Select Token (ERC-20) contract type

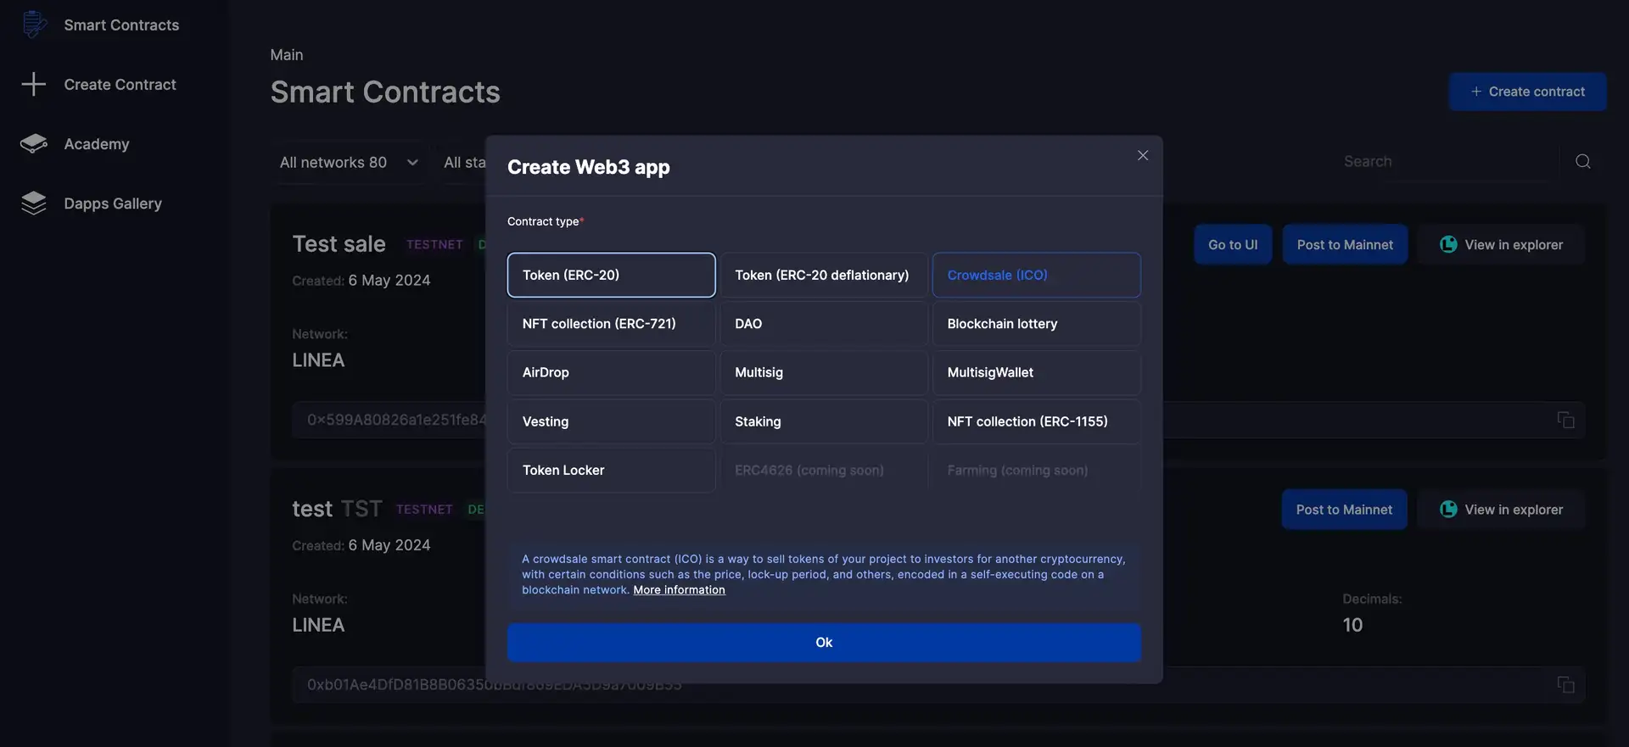pos(611,275)
